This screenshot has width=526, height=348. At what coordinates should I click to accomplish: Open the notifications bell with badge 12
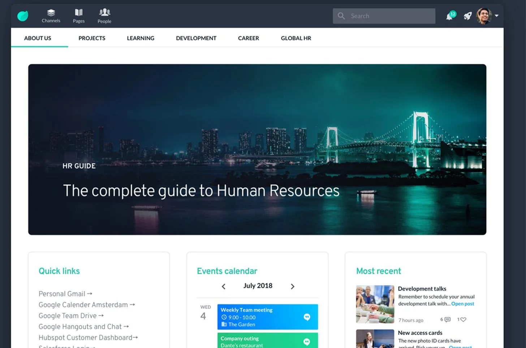pyautogui.click(x=450, y=16)
